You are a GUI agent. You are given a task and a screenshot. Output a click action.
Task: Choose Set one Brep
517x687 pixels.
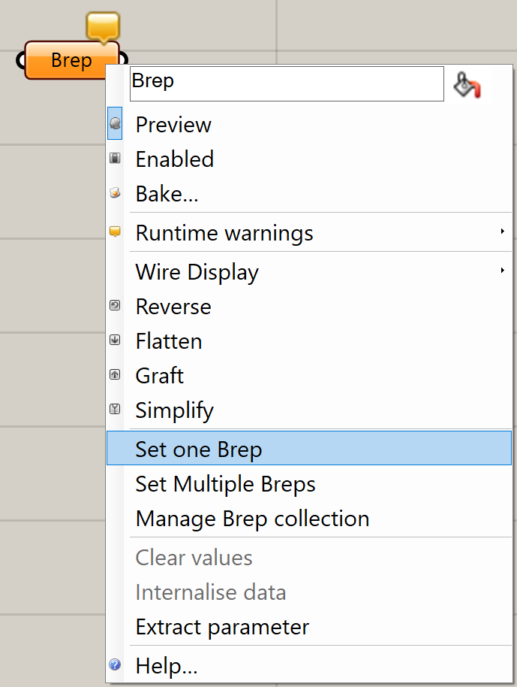tap(199, 449)
